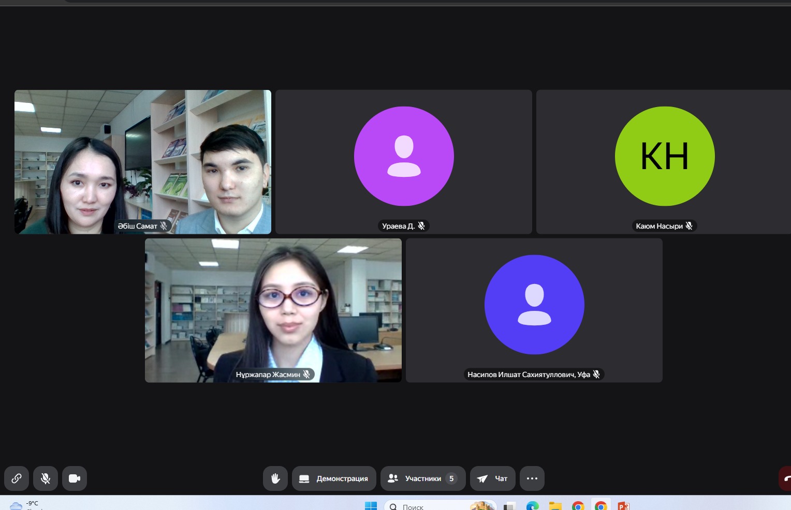Unmute your microphone in the toolbar
This screenshot has height=510, width=791.
point(46,478)
